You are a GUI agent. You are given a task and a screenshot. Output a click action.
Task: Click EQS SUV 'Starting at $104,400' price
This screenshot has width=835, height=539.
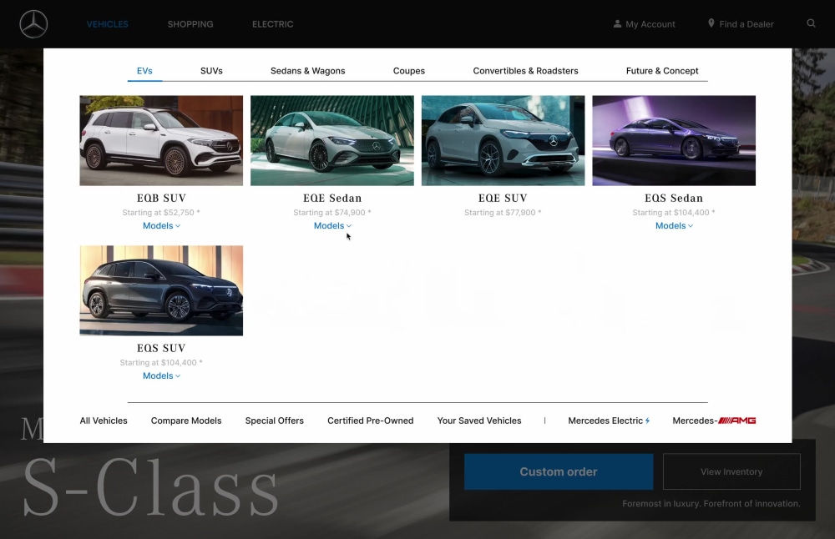point(161,362)
